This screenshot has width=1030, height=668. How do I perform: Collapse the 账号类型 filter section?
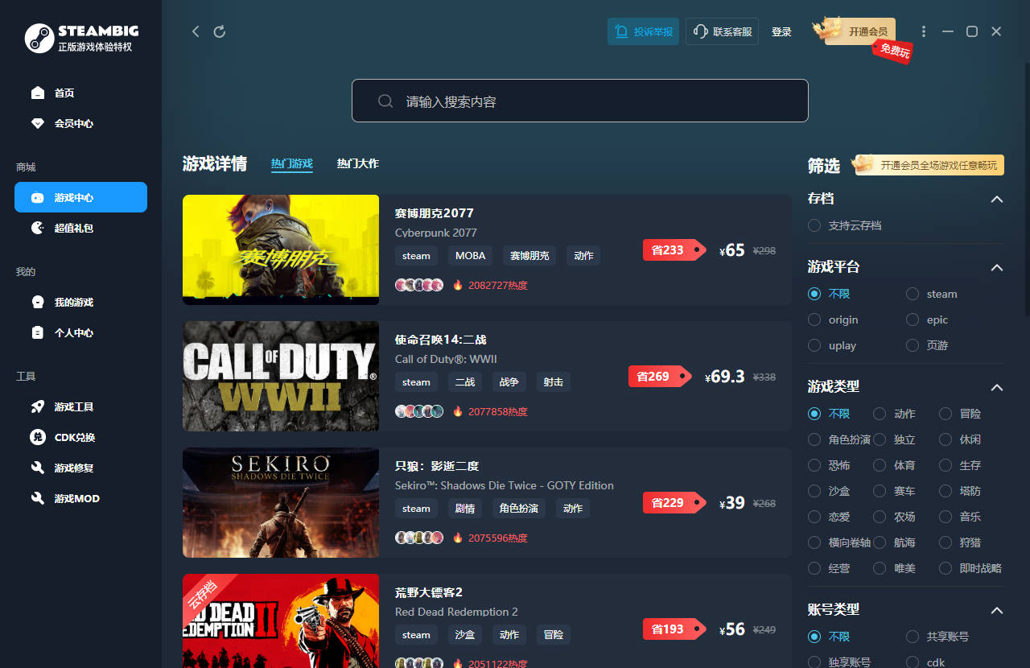point(997,611)
